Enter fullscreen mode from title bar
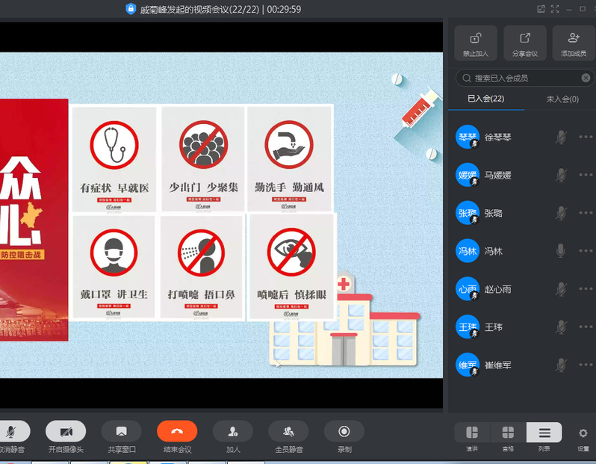Image resolution: width=596 pixels, height=464 pixels. (x=555, y=9)
